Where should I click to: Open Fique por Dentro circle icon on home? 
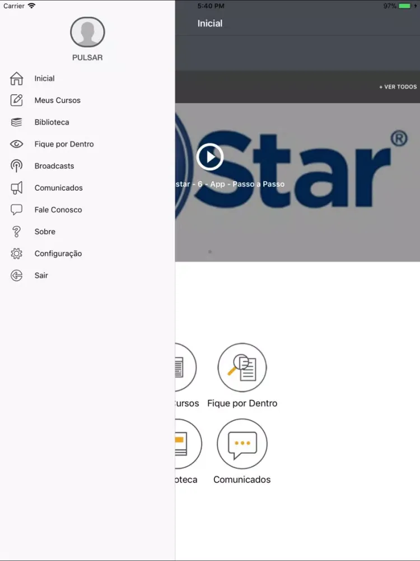(x=242, y=367)
